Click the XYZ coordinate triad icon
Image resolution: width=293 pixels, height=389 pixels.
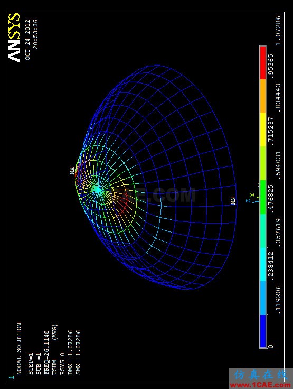coord(253,196)
